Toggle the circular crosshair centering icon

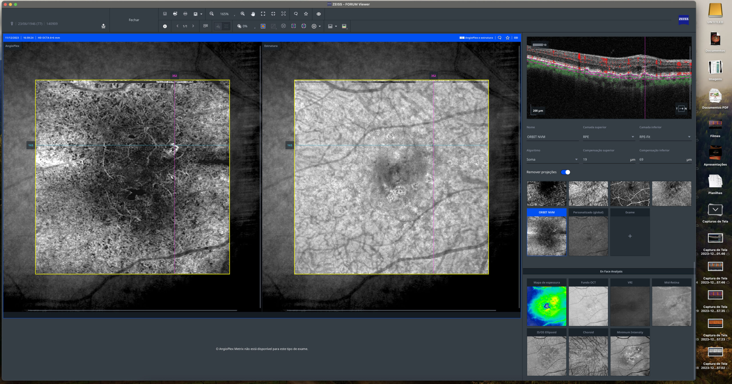[x=304, y=26]
